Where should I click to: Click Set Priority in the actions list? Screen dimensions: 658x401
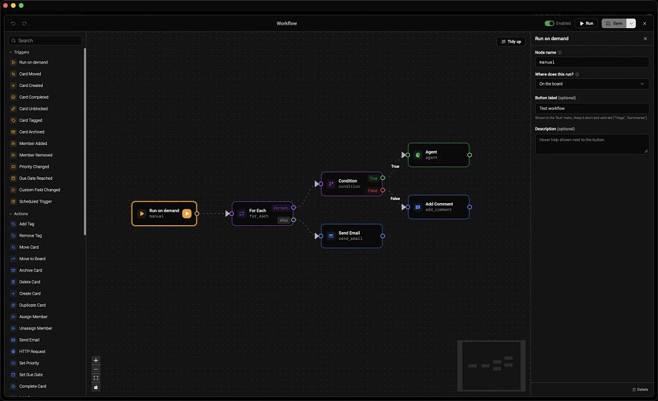(29, 364)
